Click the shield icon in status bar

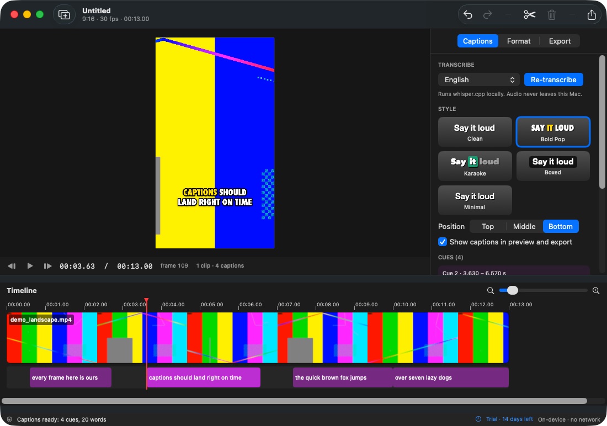point(9,419)
